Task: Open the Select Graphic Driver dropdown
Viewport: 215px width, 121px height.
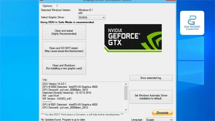Action: 92,17
